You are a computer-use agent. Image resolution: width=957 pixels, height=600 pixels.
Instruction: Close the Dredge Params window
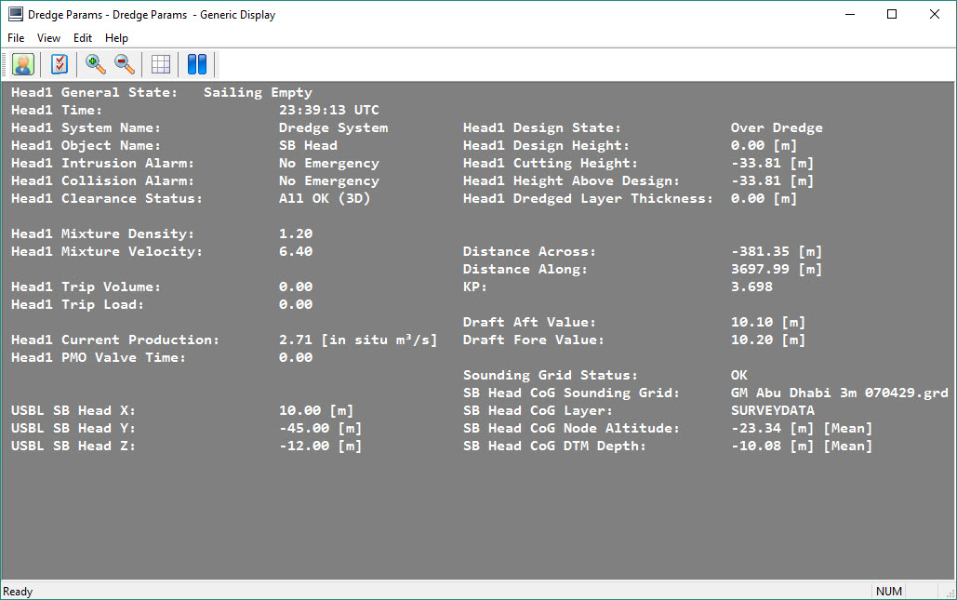point(934,14)
